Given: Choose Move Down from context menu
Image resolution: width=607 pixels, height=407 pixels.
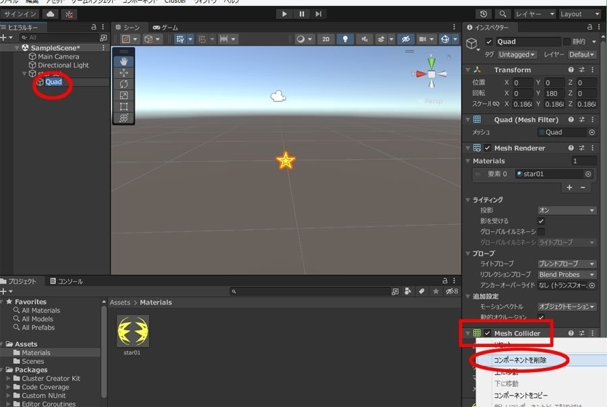Looking at the screenshot, I should [x=506, y=383].
